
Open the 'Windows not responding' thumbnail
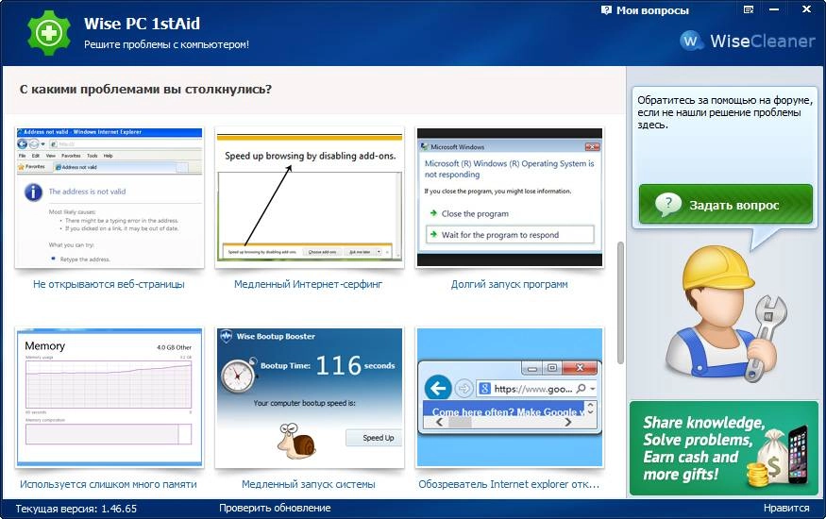pyautogui.click(x=510, y=197)
